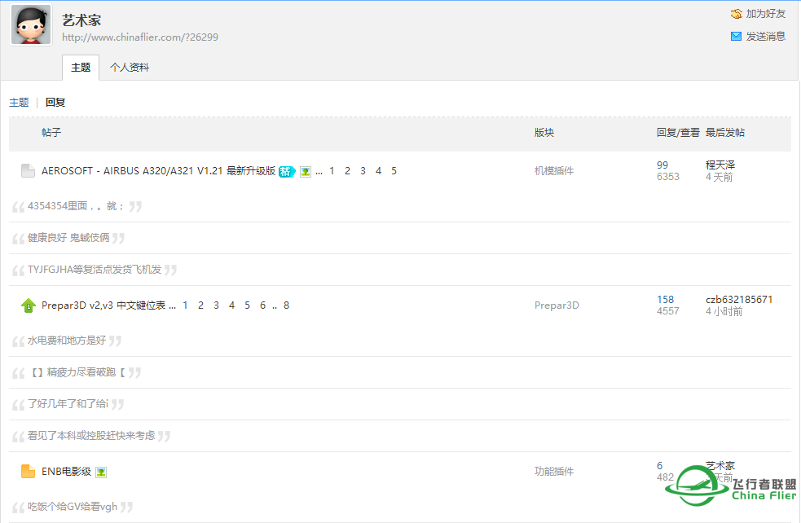801x523 pixels.
Task: Open reply quote 吃饭个给GV给看vgh
Action: [x=73, y=507]
